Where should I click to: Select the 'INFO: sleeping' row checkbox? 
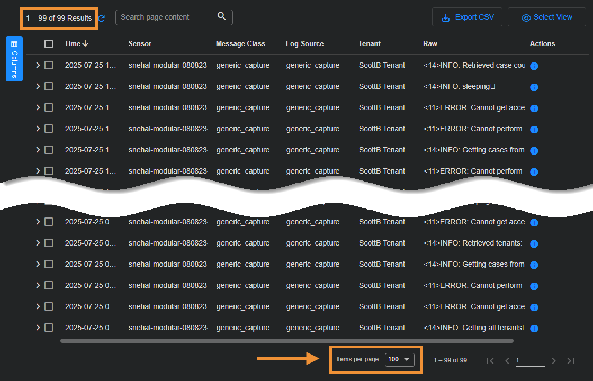point(49,86)
